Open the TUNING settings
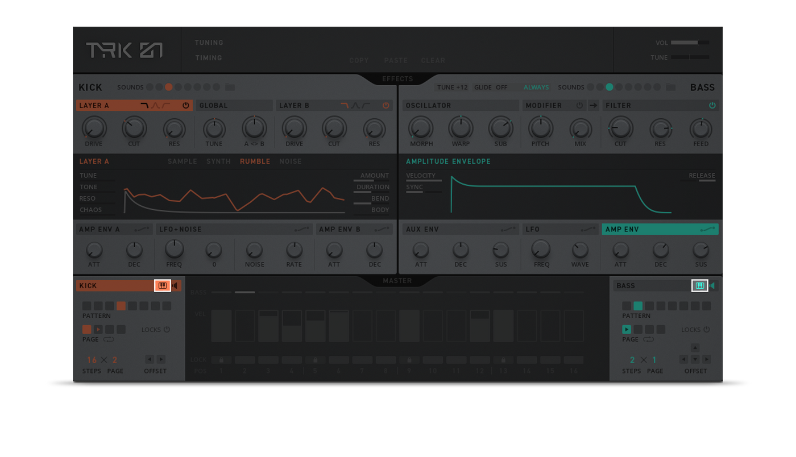Viewport: 796px width, 457px height. (209, 43)
